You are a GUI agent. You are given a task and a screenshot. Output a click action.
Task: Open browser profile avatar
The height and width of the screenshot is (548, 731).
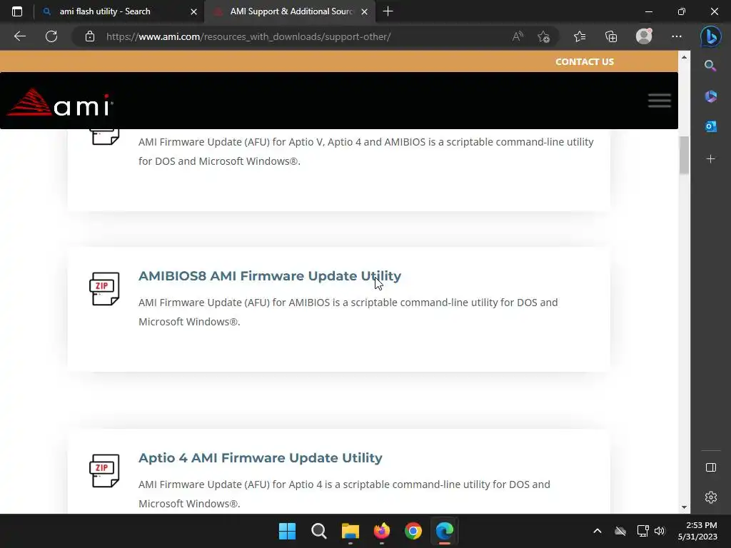coord(644,36)
